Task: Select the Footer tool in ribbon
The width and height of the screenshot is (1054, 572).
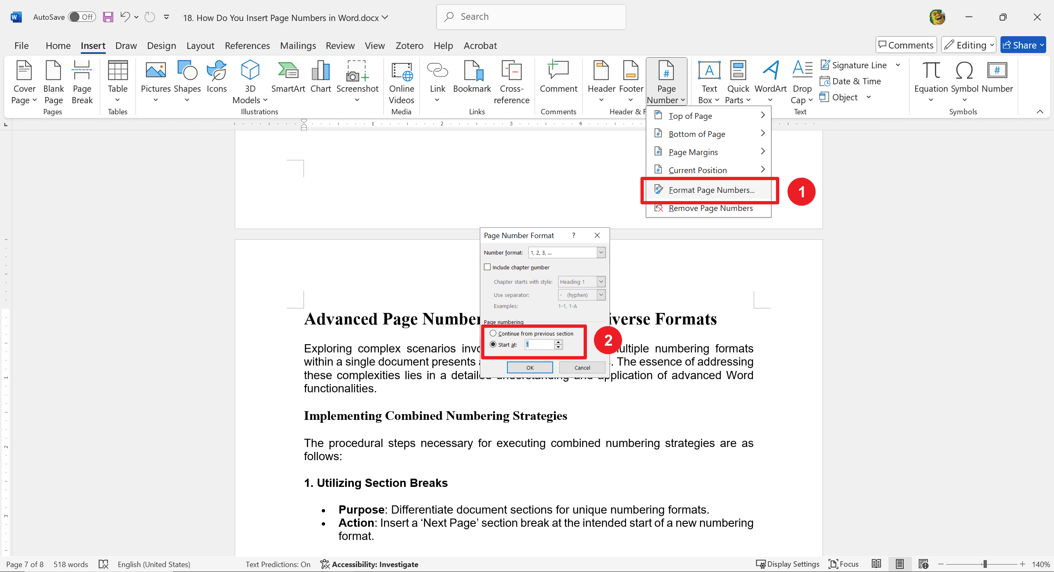Action: coord(630,81)
